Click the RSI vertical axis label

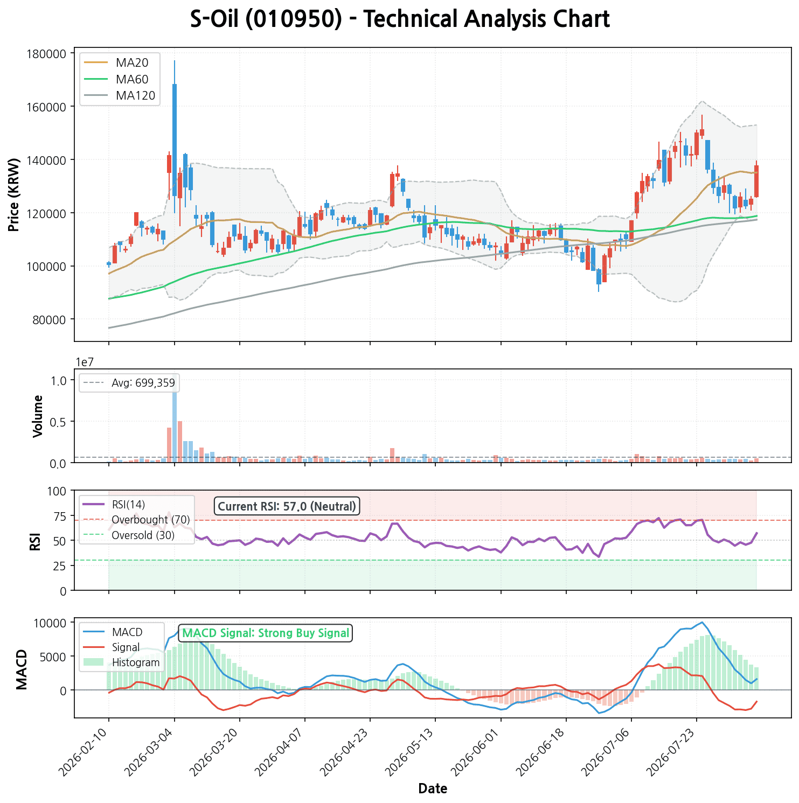pos(36,541)
